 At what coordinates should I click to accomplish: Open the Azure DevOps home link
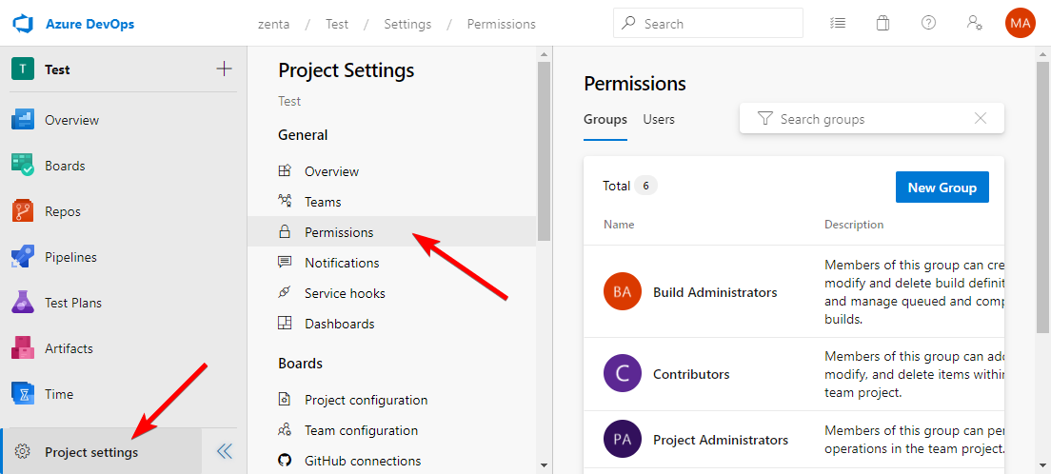[x=89, y=24]
